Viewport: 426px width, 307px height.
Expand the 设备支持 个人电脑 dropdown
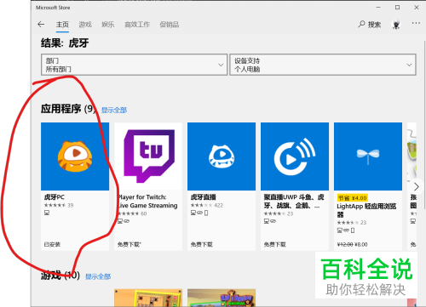(323, 65)
